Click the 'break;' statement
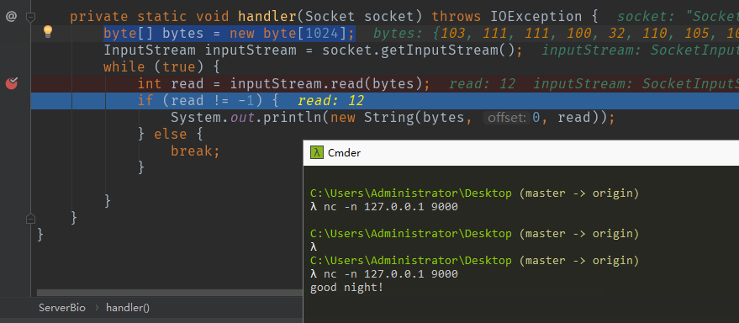 point(195,151)
